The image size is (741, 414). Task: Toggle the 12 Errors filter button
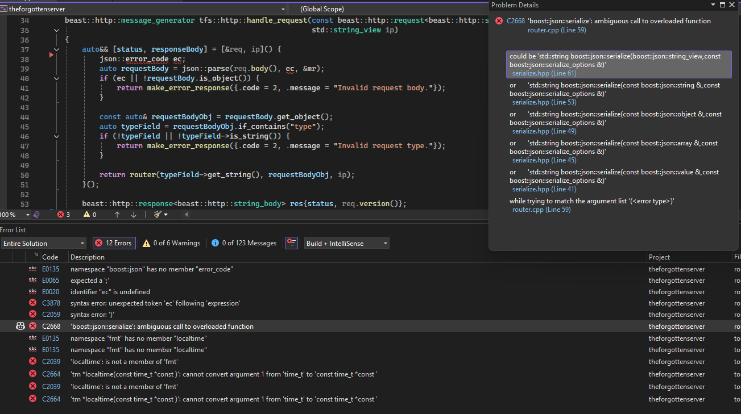pos(114,243)
